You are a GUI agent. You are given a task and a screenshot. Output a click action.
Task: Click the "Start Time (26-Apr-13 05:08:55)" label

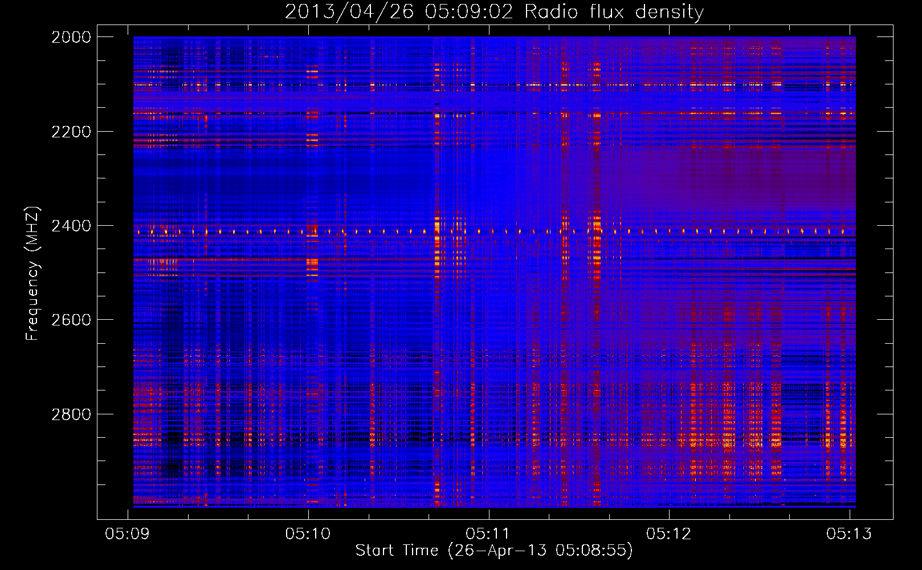coord(494,551)
